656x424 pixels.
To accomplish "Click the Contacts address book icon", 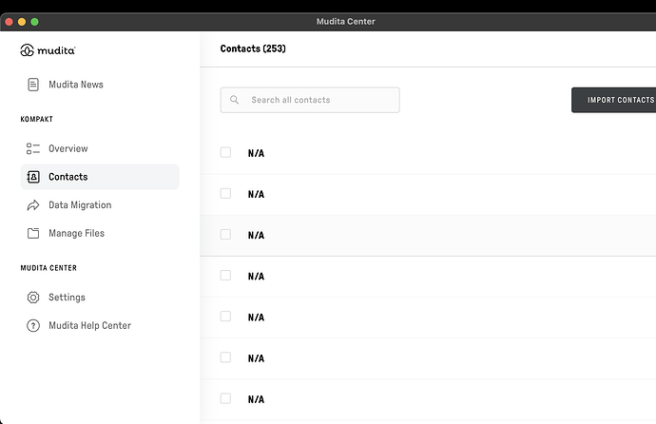I will pos(33,177).
